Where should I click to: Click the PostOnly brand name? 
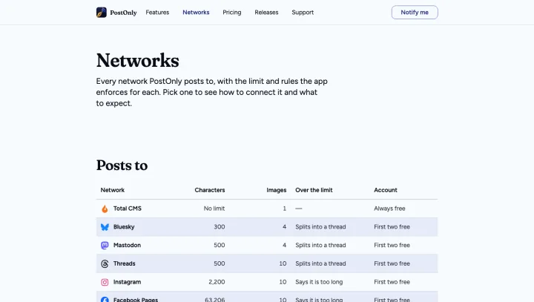point(123,13)
